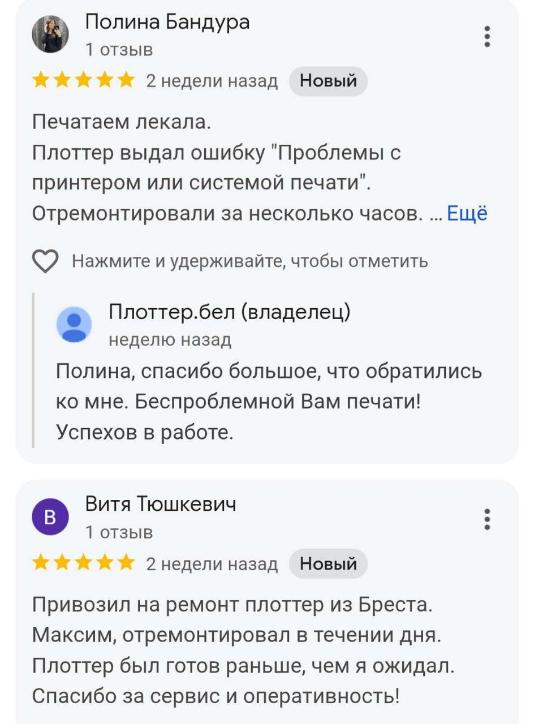The width and height of the screenshot is (543, 724).
Task: Open the three-dot menu on Витя Тюшкевич's review
Action: point(487,519)
